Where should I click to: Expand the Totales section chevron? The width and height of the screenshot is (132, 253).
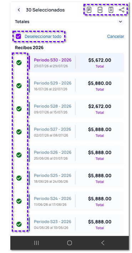click(120, 22)
